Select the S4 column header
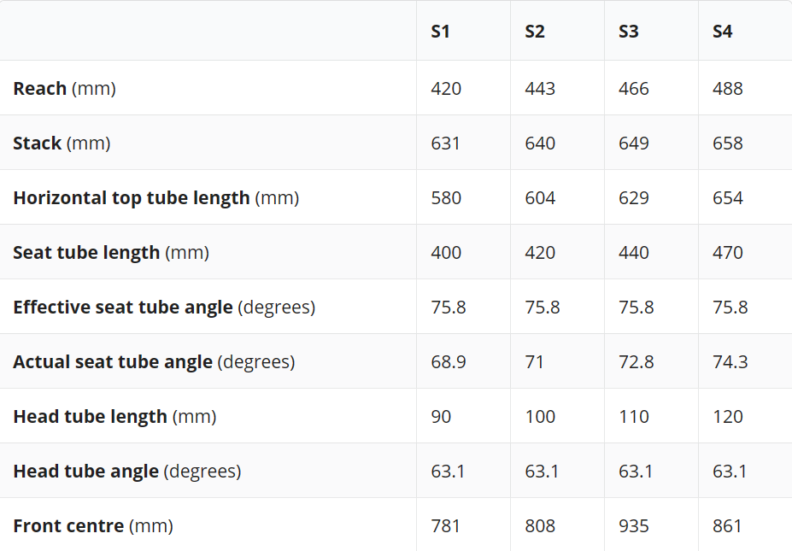792x551 pixels. click(x=722, y=32)
